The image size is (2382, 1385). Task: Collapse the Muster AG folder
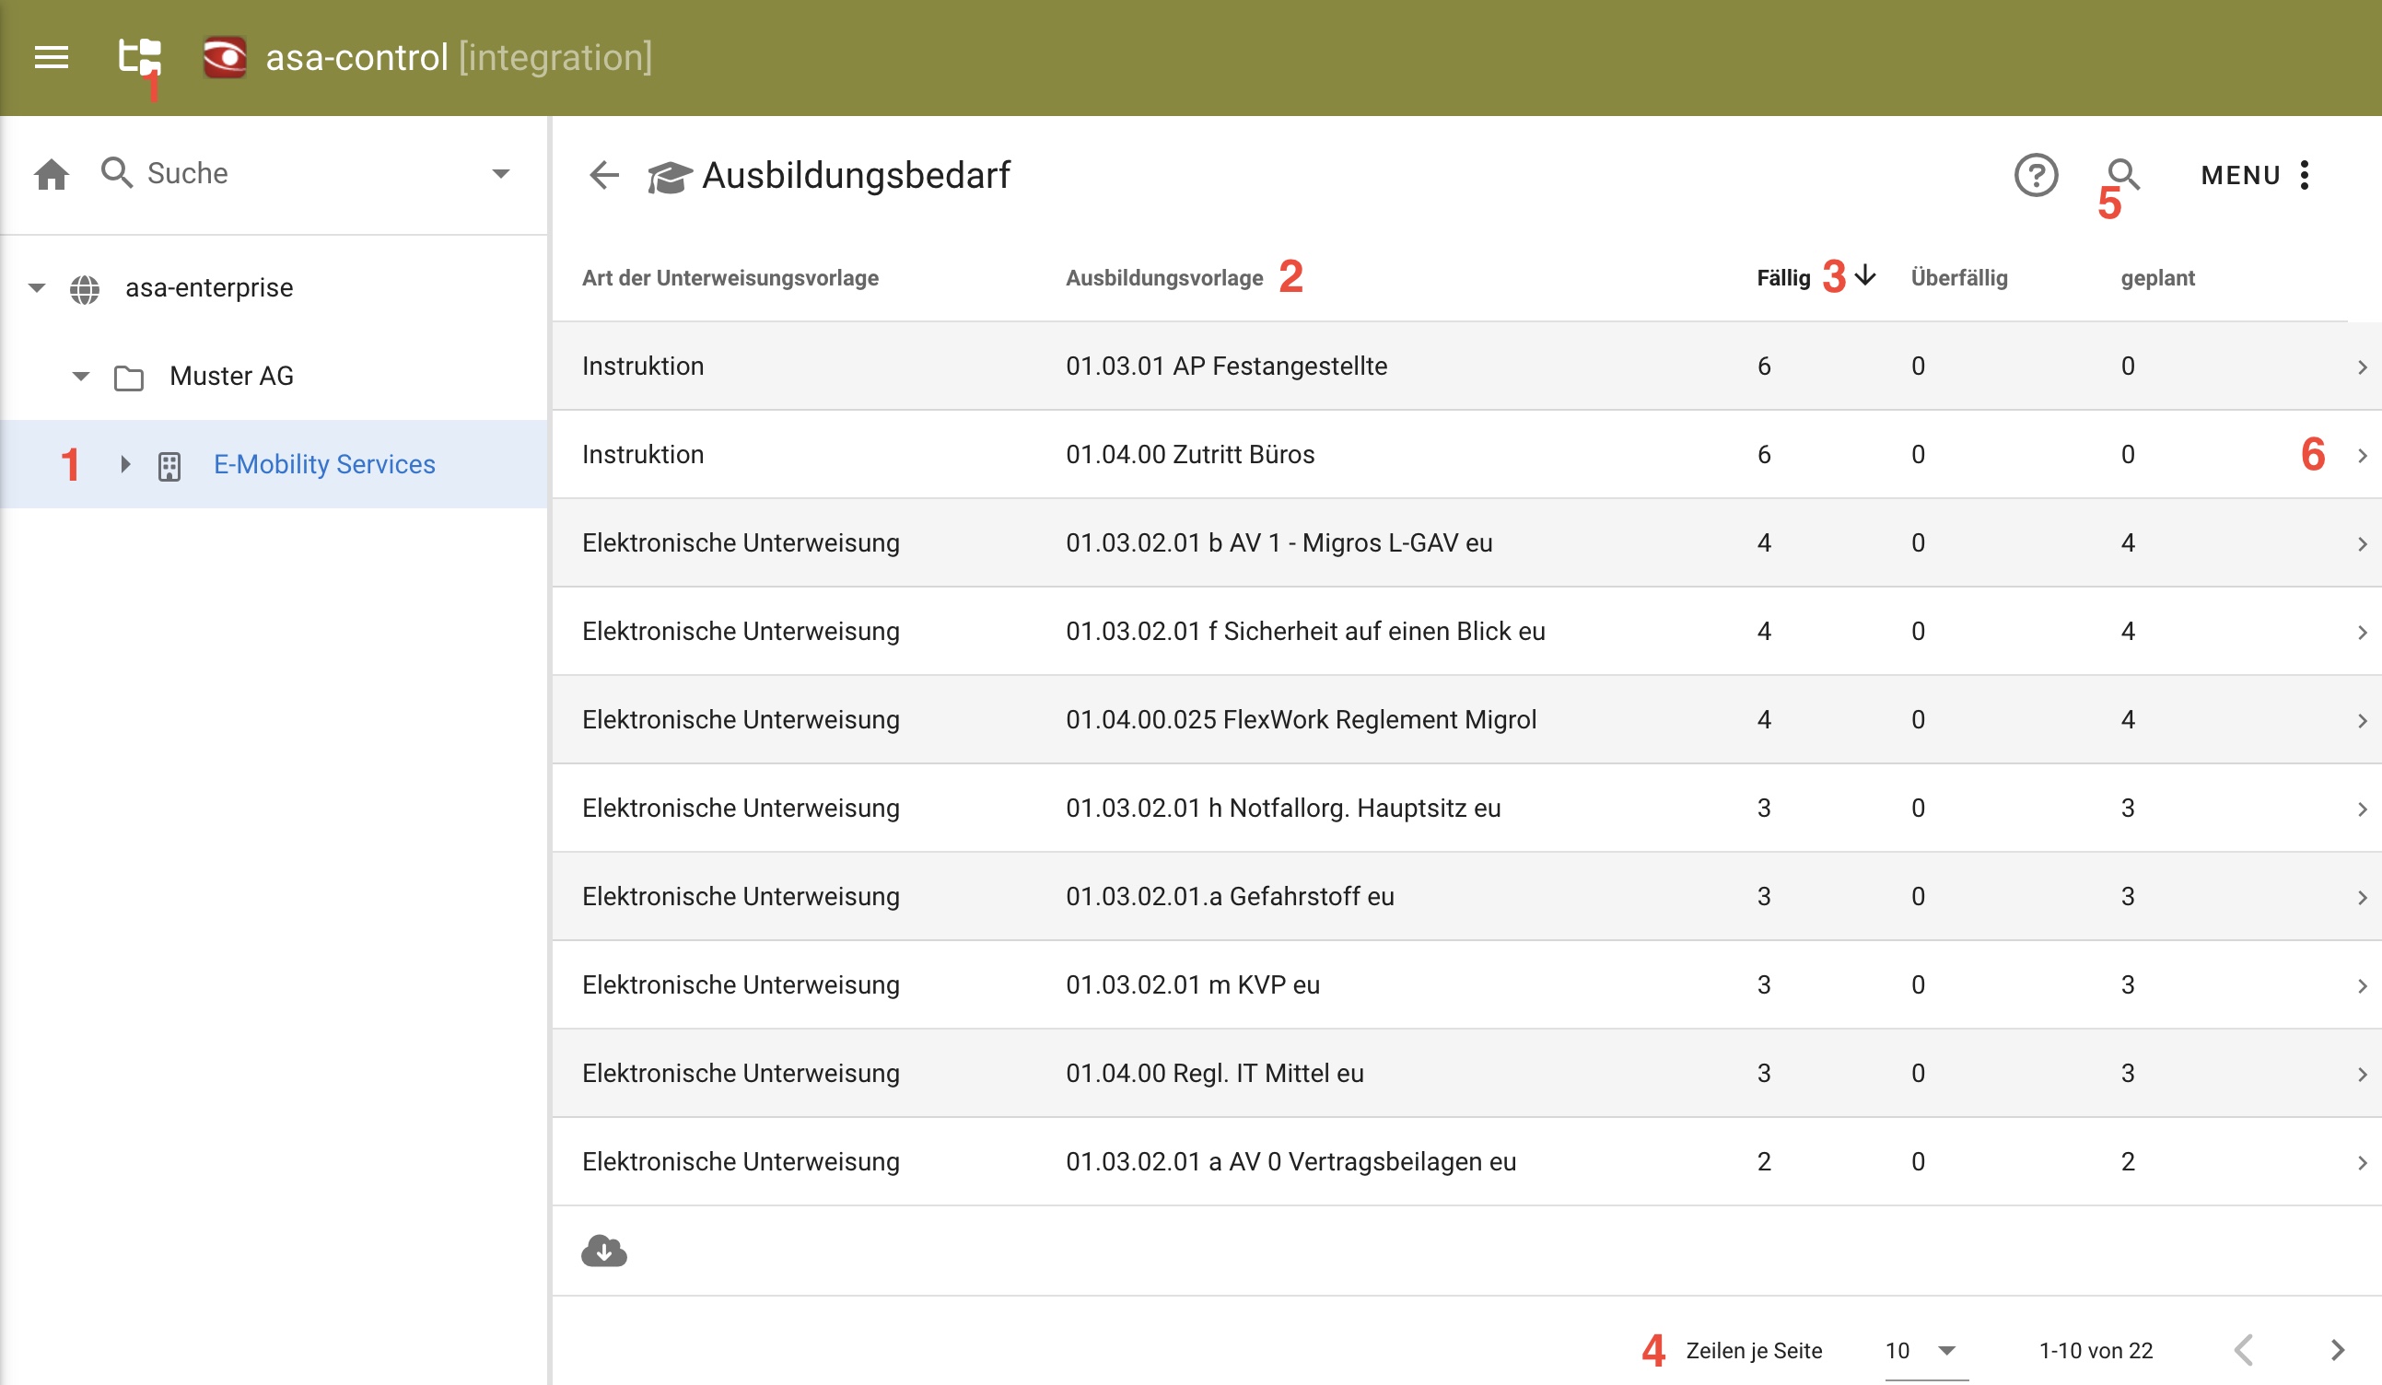click(81, 376)
